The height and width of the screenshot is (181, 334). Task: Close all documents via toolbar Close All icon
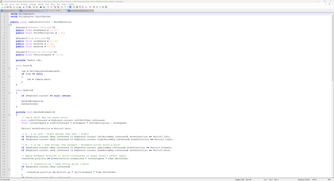pyautogui.click(x=17, y=7)
